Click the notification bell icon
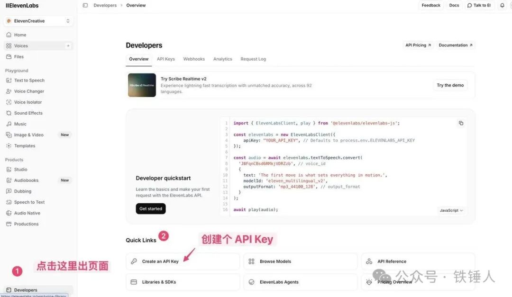Screen dimensions: 512x297 pos(502,6)
